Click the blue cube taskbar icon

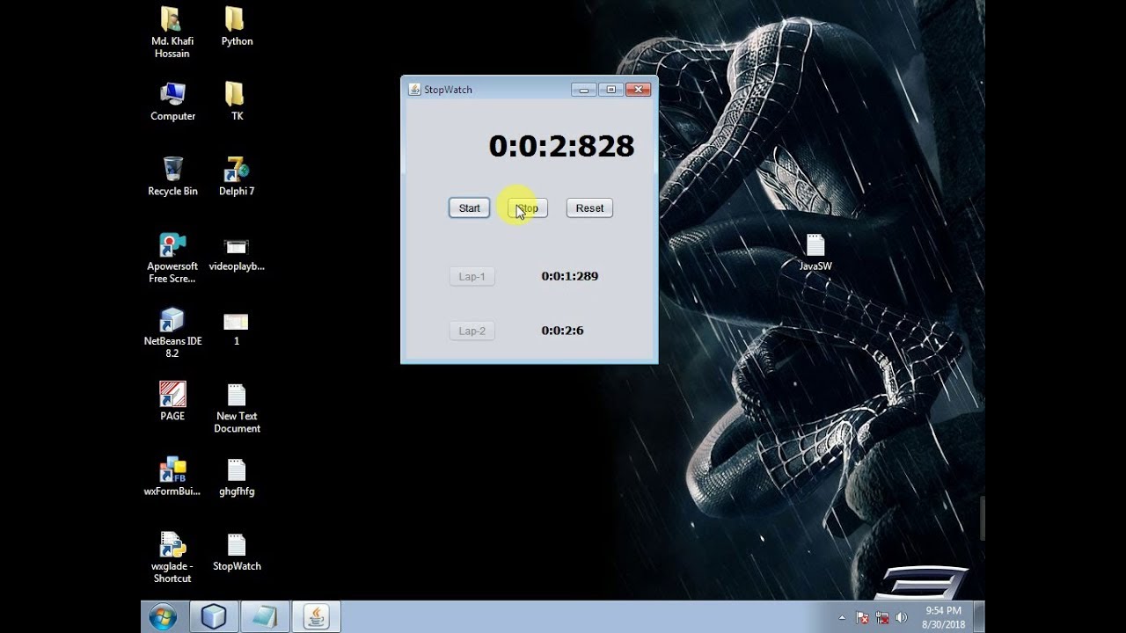(x=214, y=617)
